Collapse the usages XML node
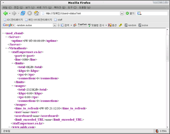This screenshot has width=170, height=134. click(x=13, y=86)
